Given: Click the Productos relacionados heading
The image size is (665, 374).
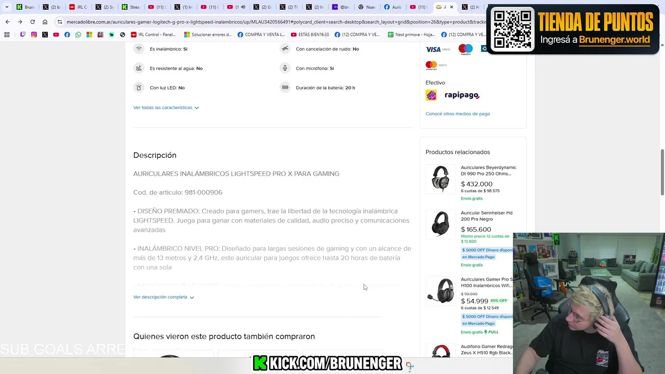Looking at the screenshot, I should [x=458, y=152].
